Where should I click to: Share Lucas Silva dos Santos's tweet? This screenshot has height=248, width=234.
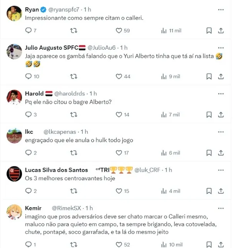coord(221,191)
